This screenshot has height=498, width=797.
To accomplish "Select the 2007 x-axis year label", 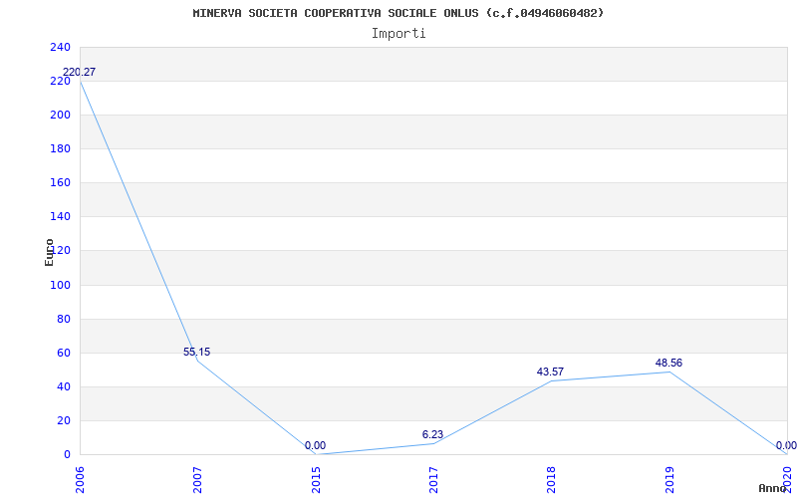I will pyautogui.click(x=197, y=480).
